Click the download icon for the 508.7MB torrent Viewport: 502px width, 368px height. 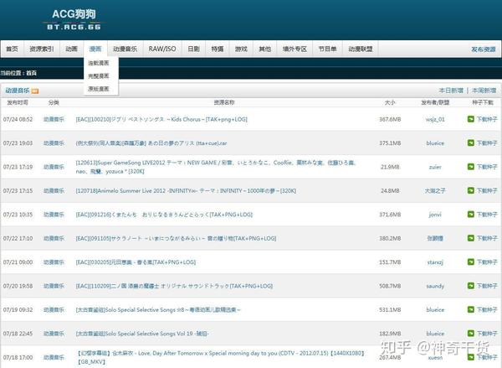tap(470, 286)
